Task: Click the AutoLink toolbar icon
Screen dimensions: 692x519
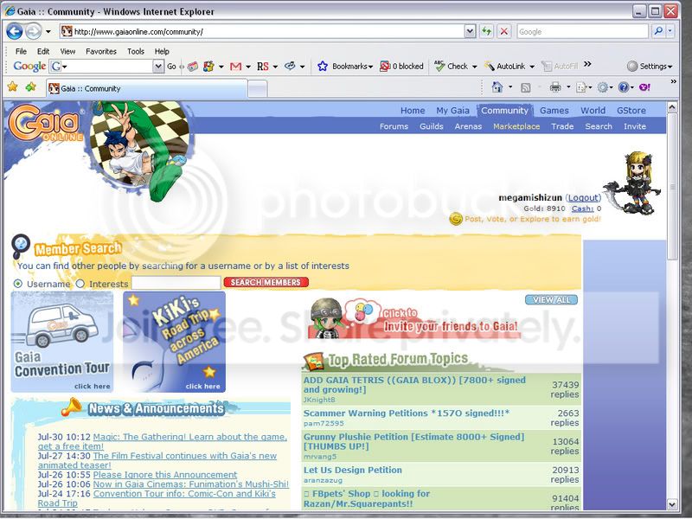Action: point(490,67)
